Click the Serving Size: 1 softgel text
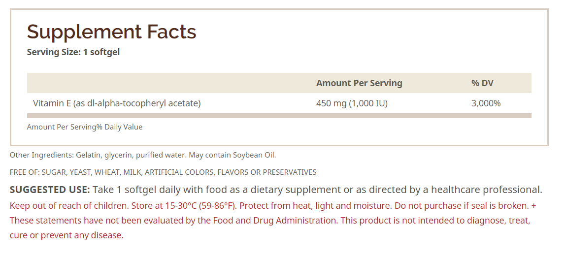This screenshot has width=565, height=258. click(73, 52)
